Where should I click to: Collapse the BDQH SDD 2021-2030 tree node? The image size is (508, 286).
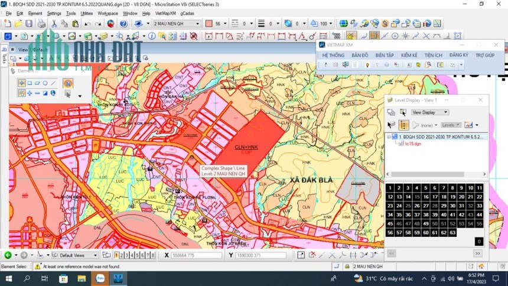(x=389, y=137)
